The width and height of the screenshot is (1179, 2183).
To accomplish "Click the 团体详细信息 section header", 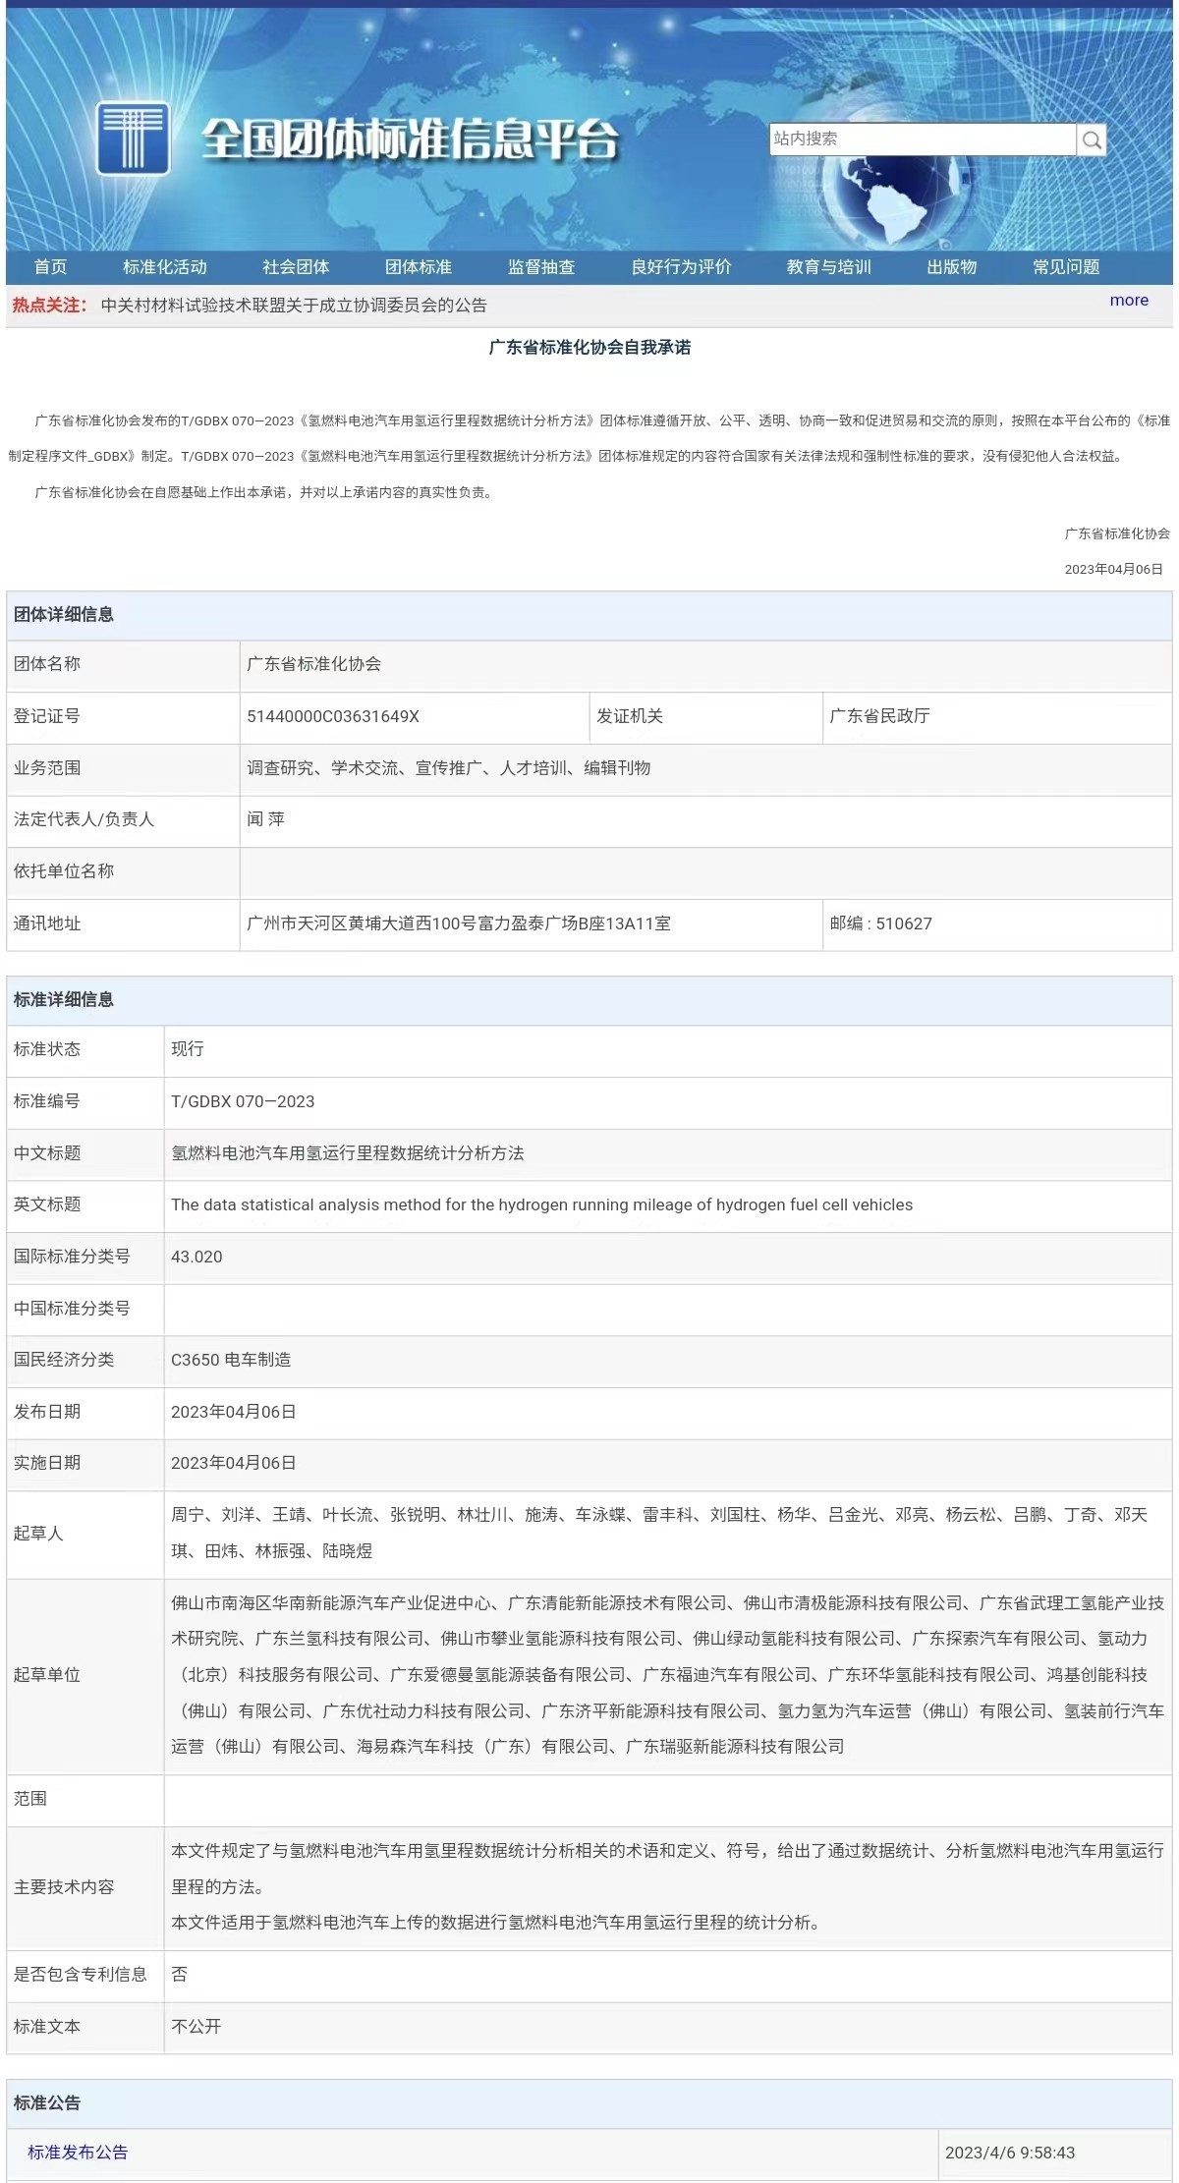I will pos(64,615).
